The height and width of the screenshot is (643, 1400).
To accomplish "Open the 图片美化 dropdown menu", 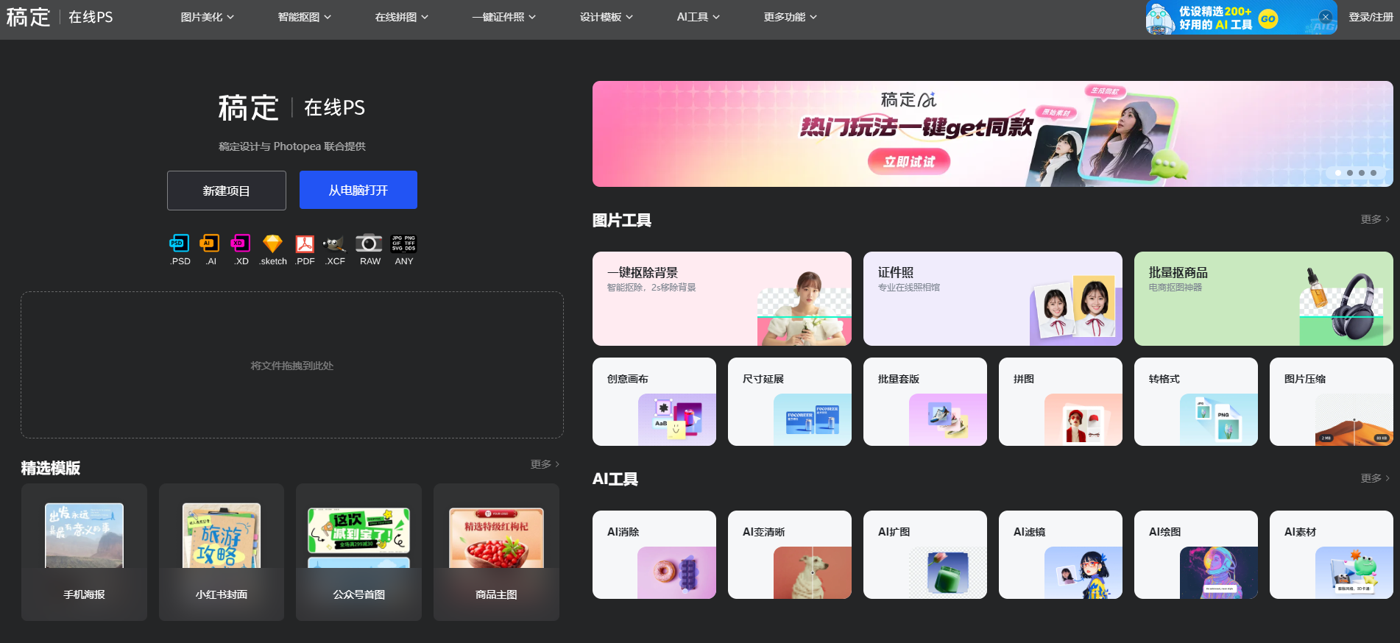I will tap(207, 17).
